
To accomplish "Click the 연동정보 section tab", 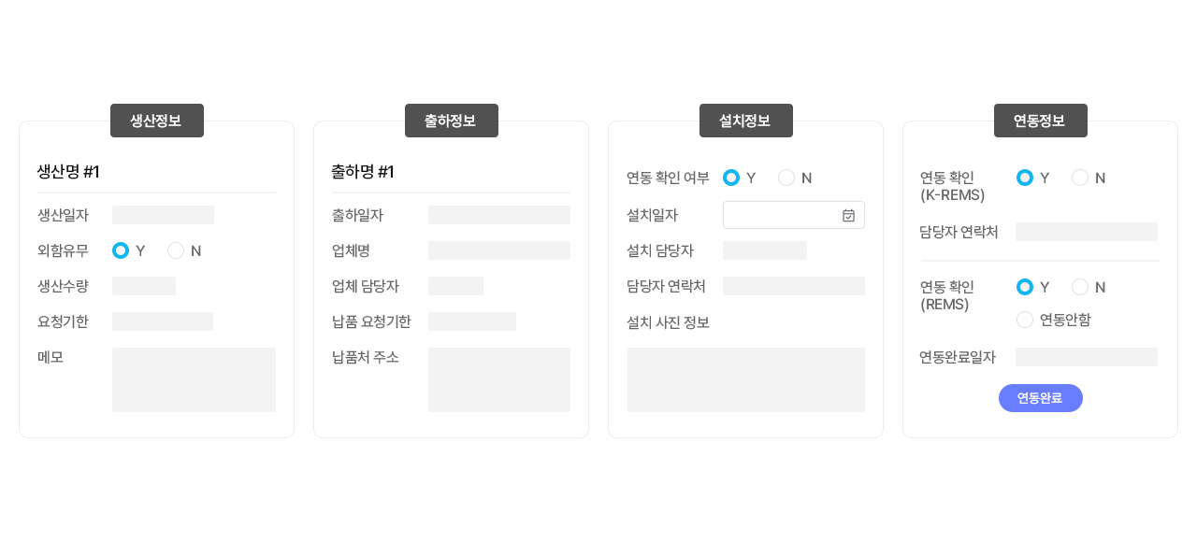I will point(1040,121).
